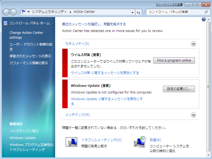
Task: Select システムとセキュリティ breadcrumb
Action: tap(49, 12)
